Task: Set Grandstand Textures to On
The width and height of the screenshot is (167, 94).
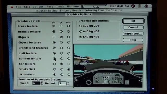Action: tap(61, 48)
